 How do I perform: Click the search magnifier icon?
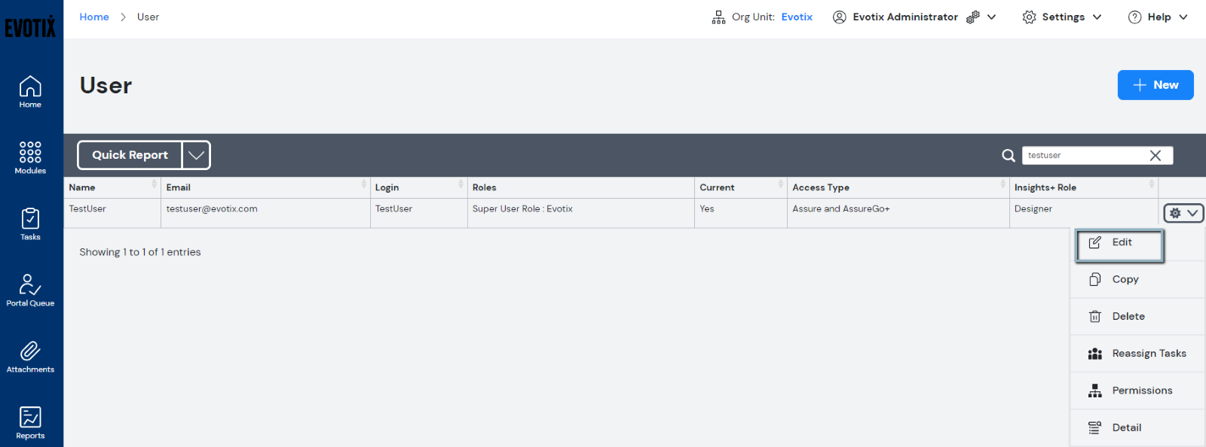(1008, 156)
